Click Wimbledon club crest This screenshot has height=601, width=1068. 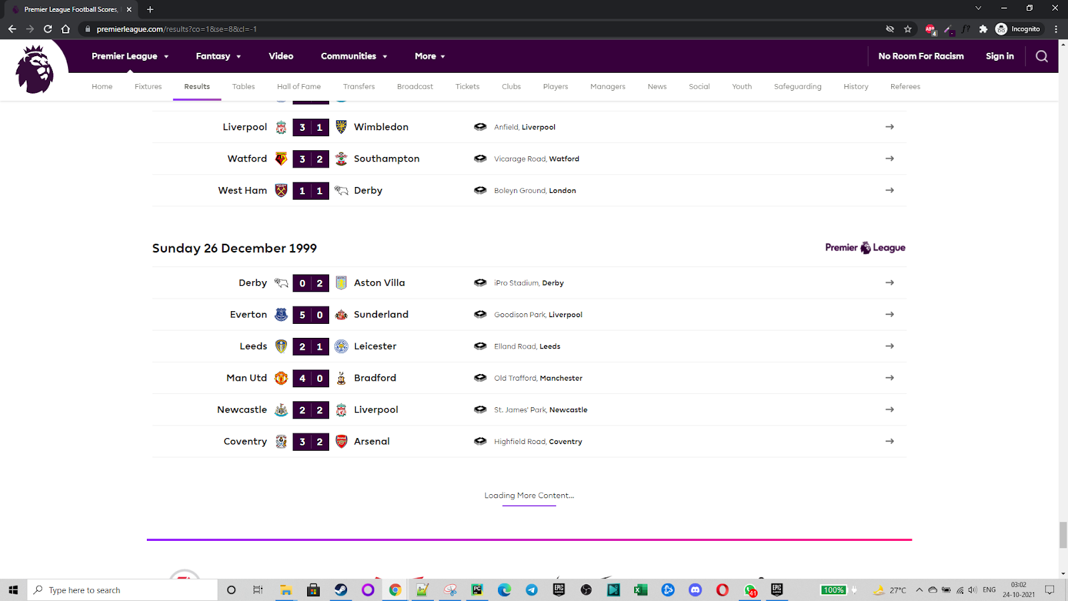pyautogui.click(x=341, y=127)
